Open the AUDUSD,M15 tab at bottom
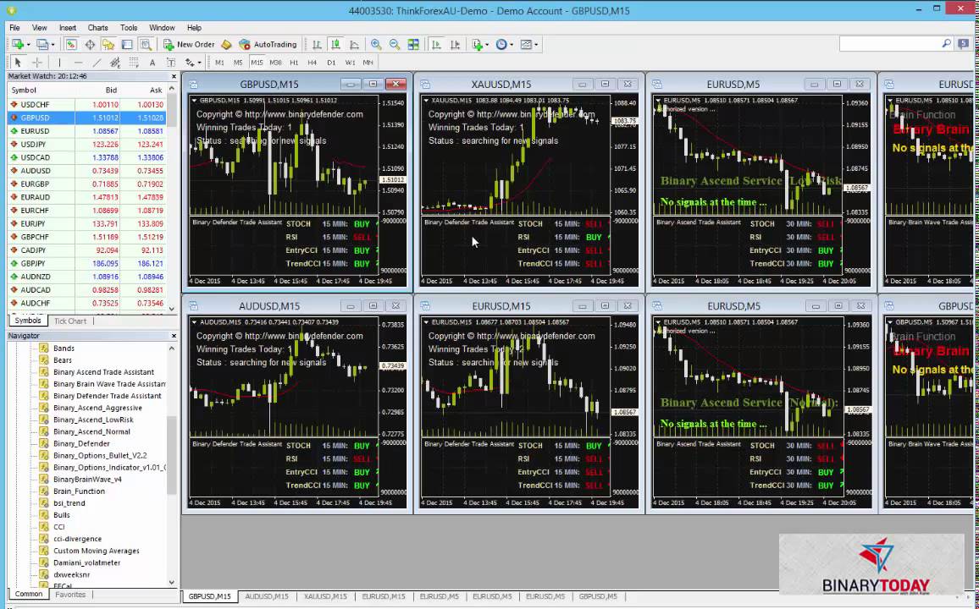 pos(267,596)
